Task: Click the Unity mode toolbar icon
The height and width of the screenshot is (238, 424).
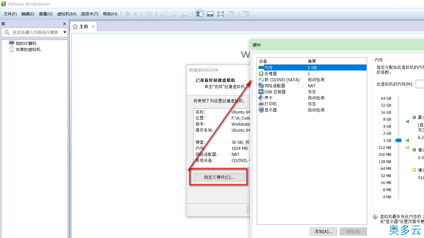Action: pos(231,14)
